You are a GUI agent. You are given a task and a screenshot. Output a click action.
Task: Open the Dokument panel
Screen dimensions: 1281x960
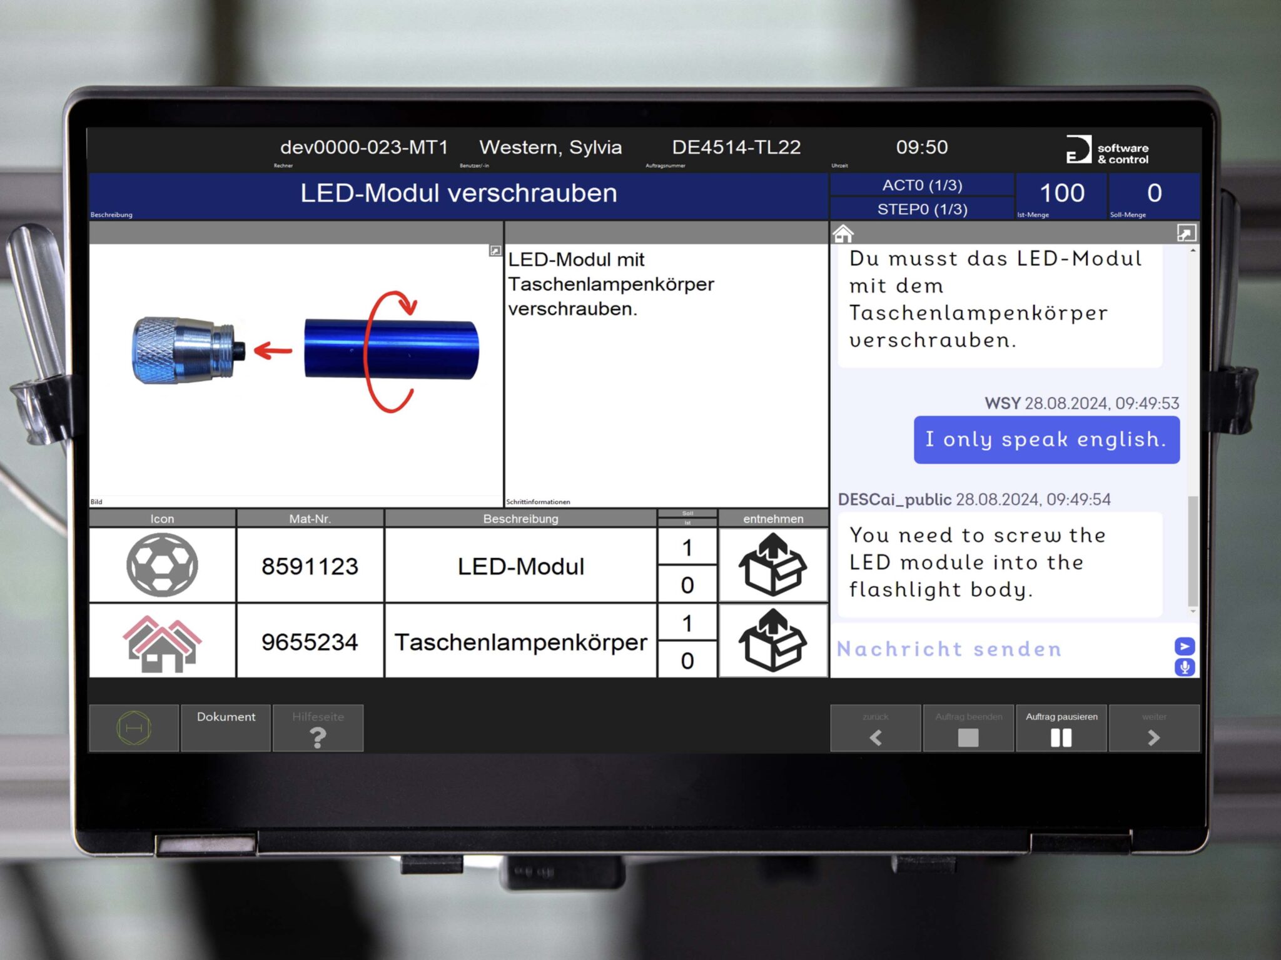tap(225, 727)
